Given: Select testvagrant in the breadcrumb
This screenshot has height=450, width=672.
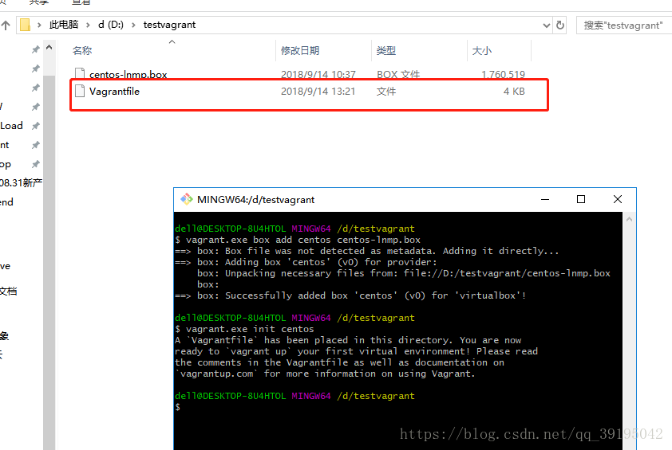Looking at the screenshot, I should (169, 25).
